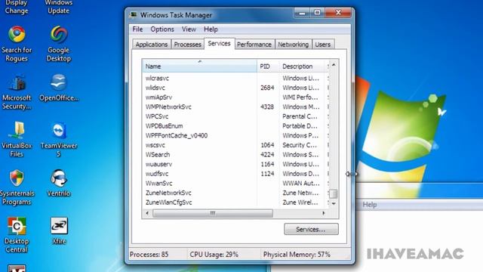Select the wudfsvc service row

235,174
